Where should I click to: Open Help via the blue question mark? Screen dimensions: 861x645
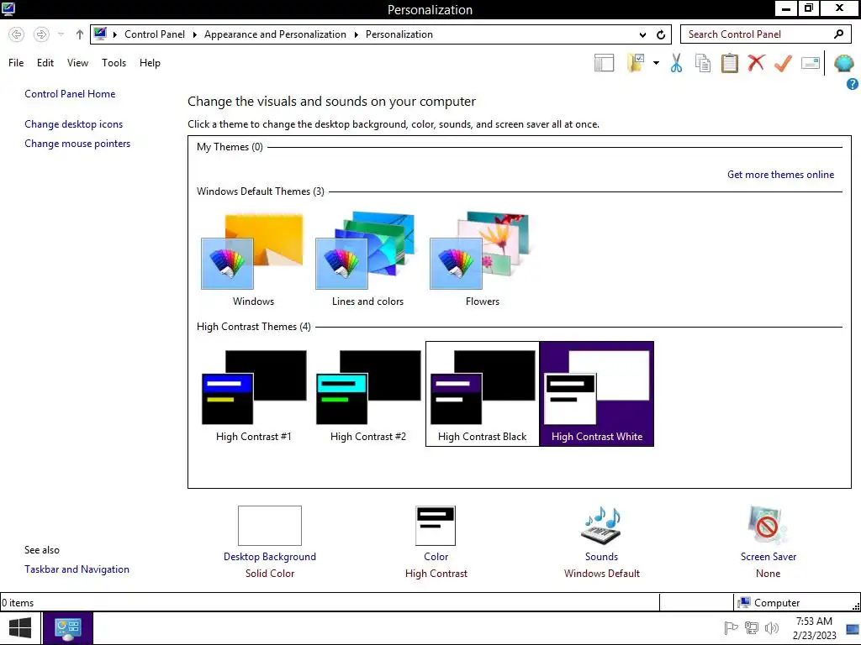pos(853,84)
